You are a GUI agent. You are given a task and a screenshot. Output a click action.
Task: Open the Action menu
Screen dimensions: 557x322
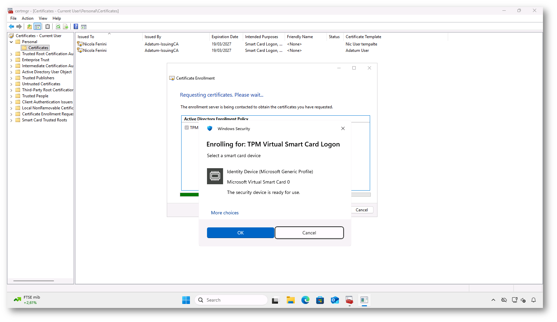(27, 18)
